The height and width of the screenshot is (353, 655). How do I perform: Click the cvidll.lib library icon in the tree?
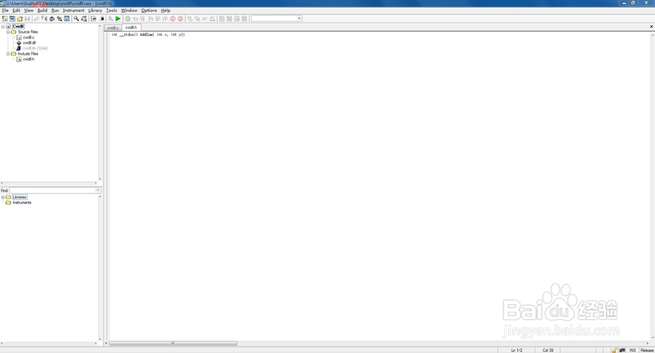18,48
